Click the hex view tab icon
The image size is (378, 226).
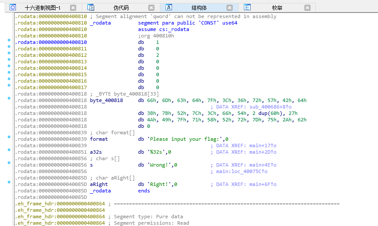point(13,7)
